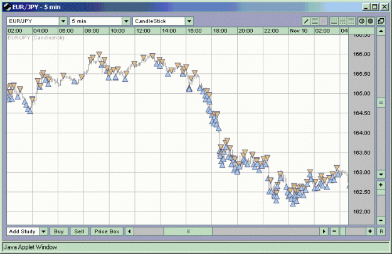Click the darker circular chart option icon
This screenshot has height=254, width=392.
370,21
